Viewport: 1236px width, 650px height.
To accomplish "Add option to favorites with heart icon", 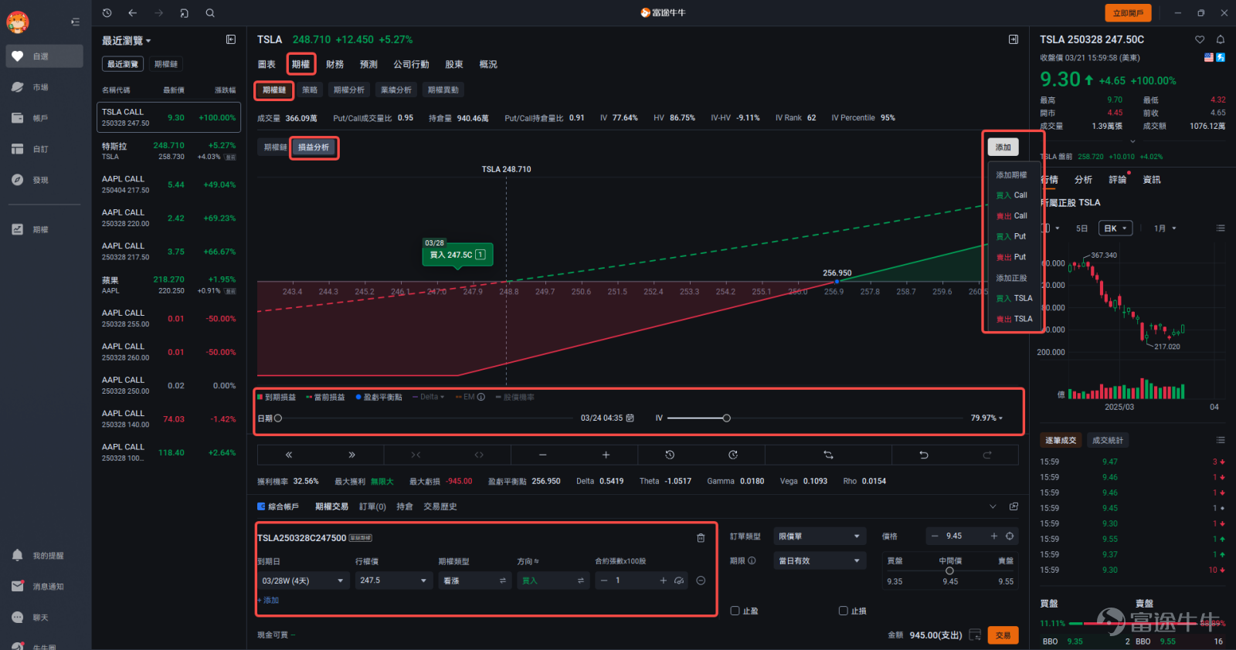I will [x=1200, y=39].
